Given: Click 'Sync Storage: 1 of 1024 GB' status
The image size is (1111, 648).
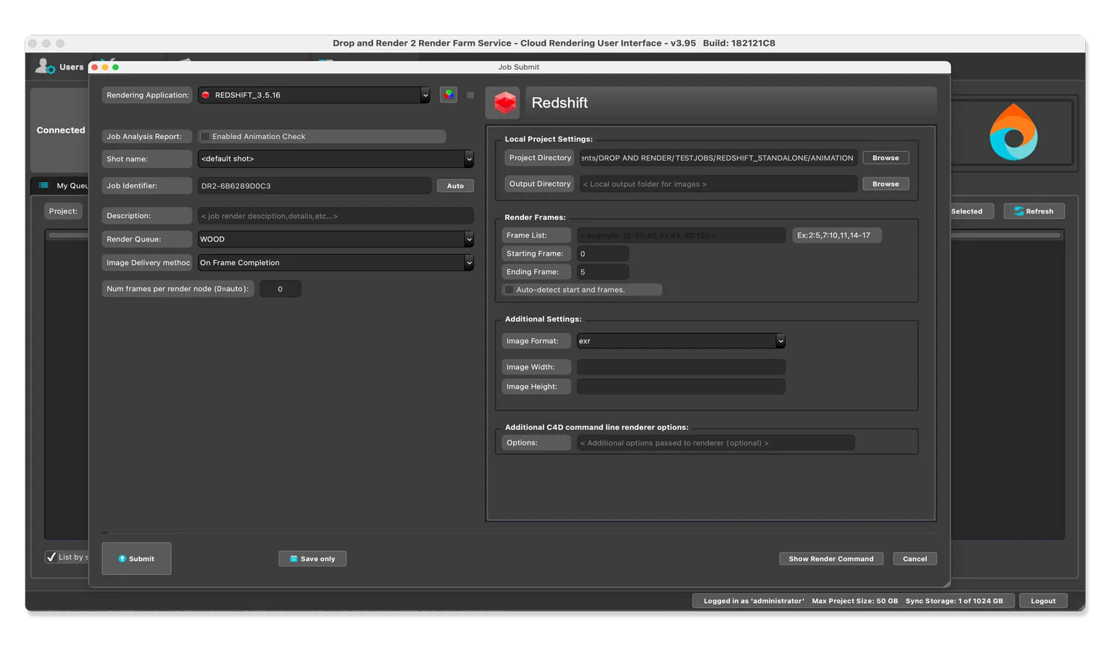Looking at the screenshot, I should point(954,601).
